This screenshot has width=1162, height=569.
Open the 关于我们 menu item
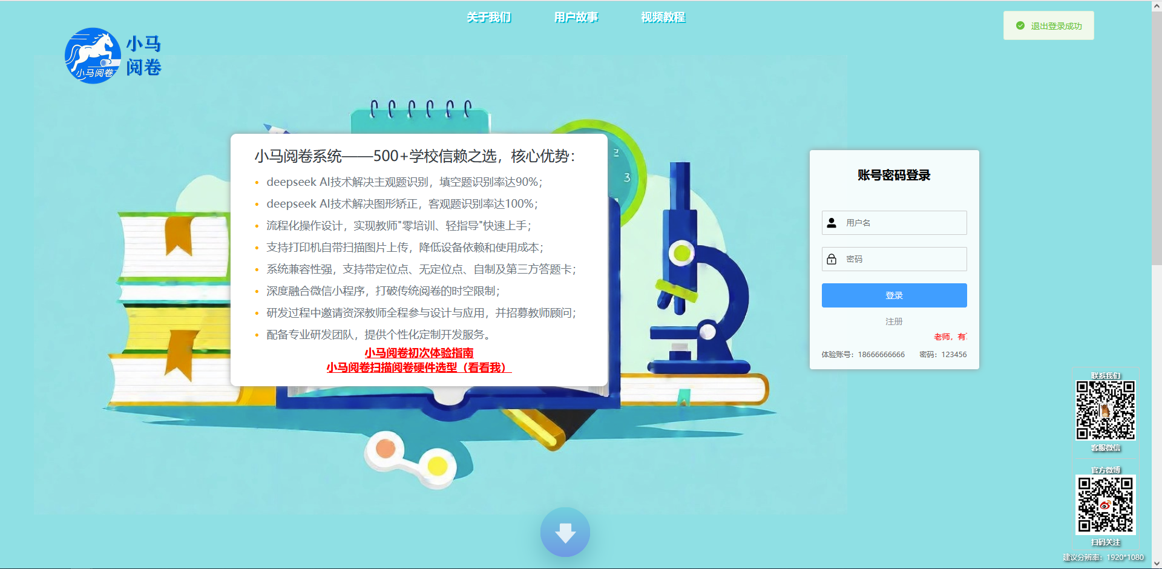click(489, 18)
